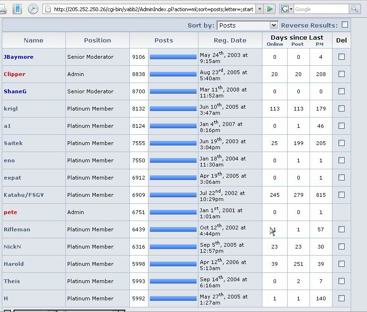Click the Katahu/FSG¥ member name

[24, 195]
